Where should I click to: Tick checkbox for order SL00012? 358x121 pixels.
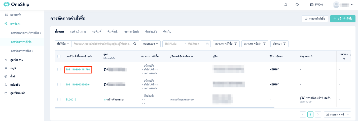(59, 99)
